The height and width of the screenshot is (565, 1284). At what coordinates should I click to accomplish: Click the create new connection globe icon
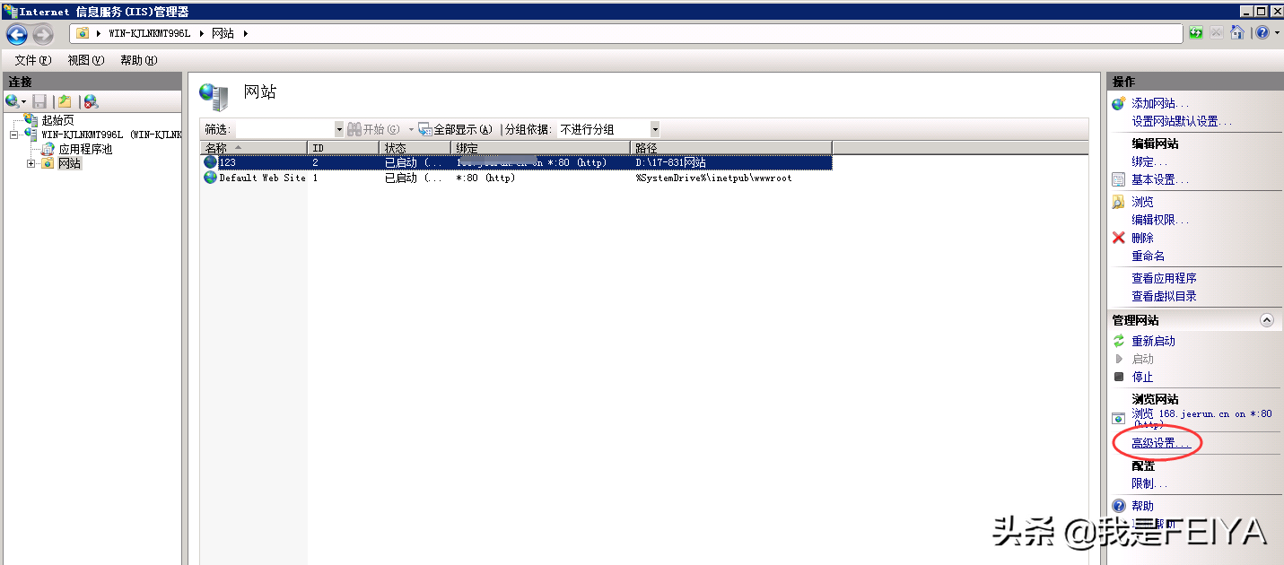13,101
